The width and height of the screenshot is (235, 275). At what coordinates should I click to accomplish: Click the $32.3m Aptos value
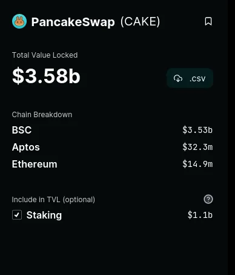[197, 147]
